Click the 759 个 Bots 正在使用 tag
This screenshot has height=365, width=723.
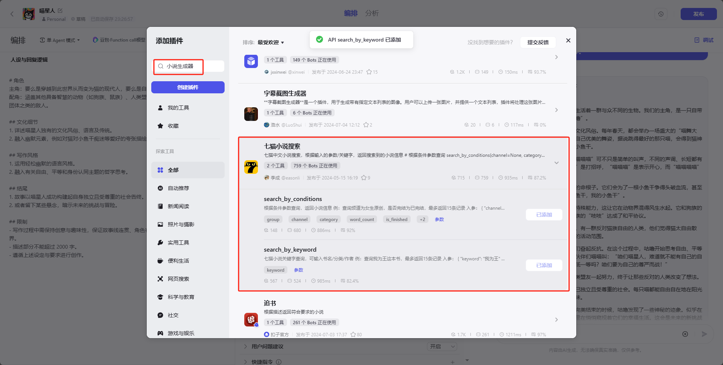pos(315,165)
